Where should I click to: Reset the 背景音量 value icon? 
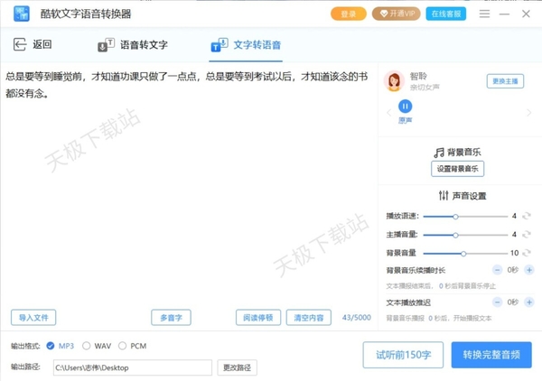[x=527, y=253]
